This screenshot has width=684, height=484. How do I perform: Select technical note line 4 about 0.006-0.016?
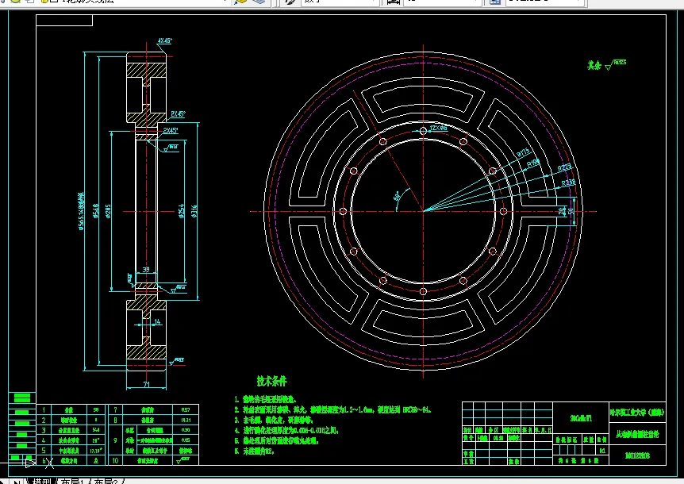pyautogui.click(x=286, y=430)
